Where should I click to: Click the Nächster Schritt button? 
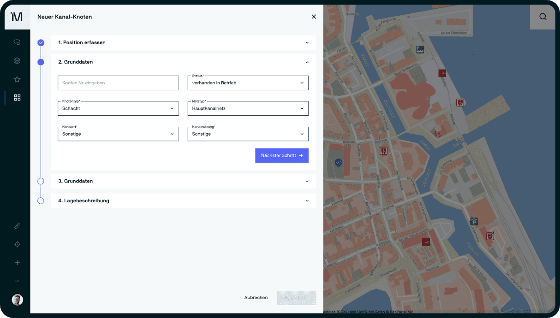[281, 155]
